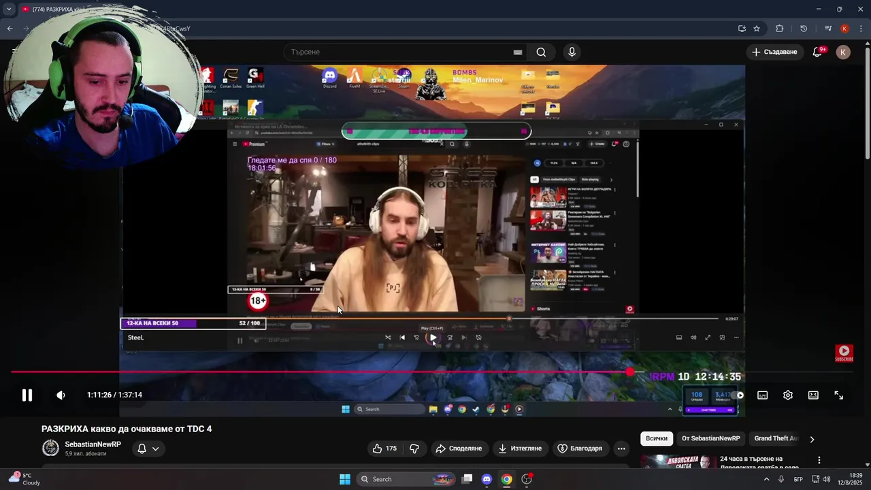871x490 pixels.
Task: Open the options menu for the recommended video
Action: [x=819, y=460]
